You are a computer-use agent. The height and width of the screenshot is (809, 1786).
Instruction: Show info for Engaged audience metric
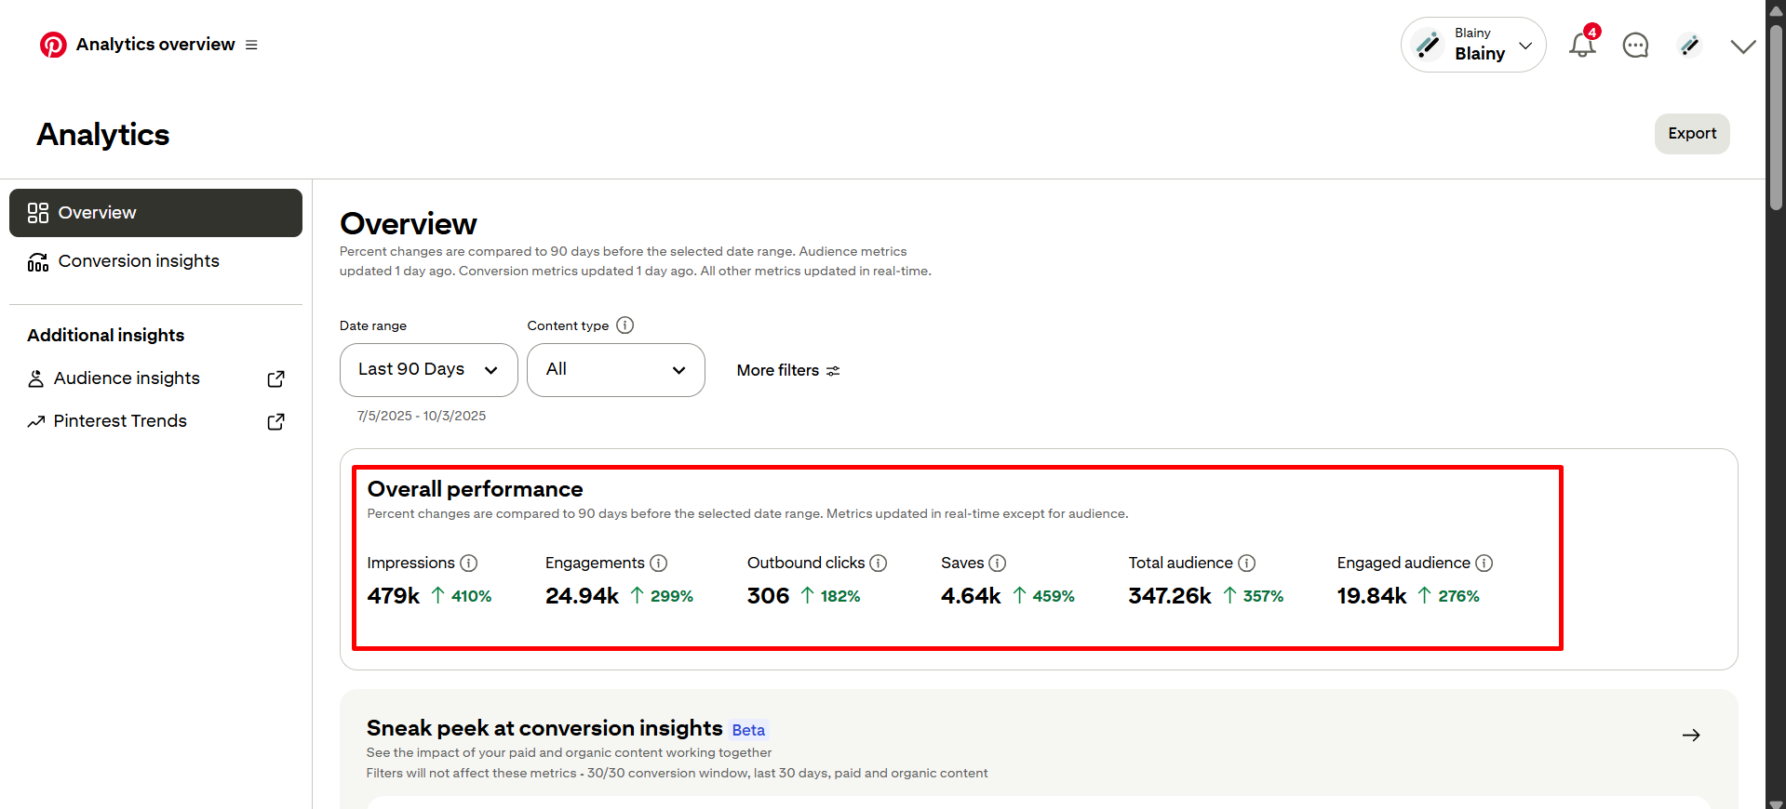(x=1484, y=564)
